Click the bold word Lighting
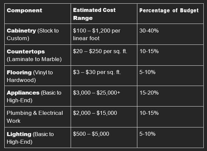Screen dimensions: 207x151 point(19,134)
